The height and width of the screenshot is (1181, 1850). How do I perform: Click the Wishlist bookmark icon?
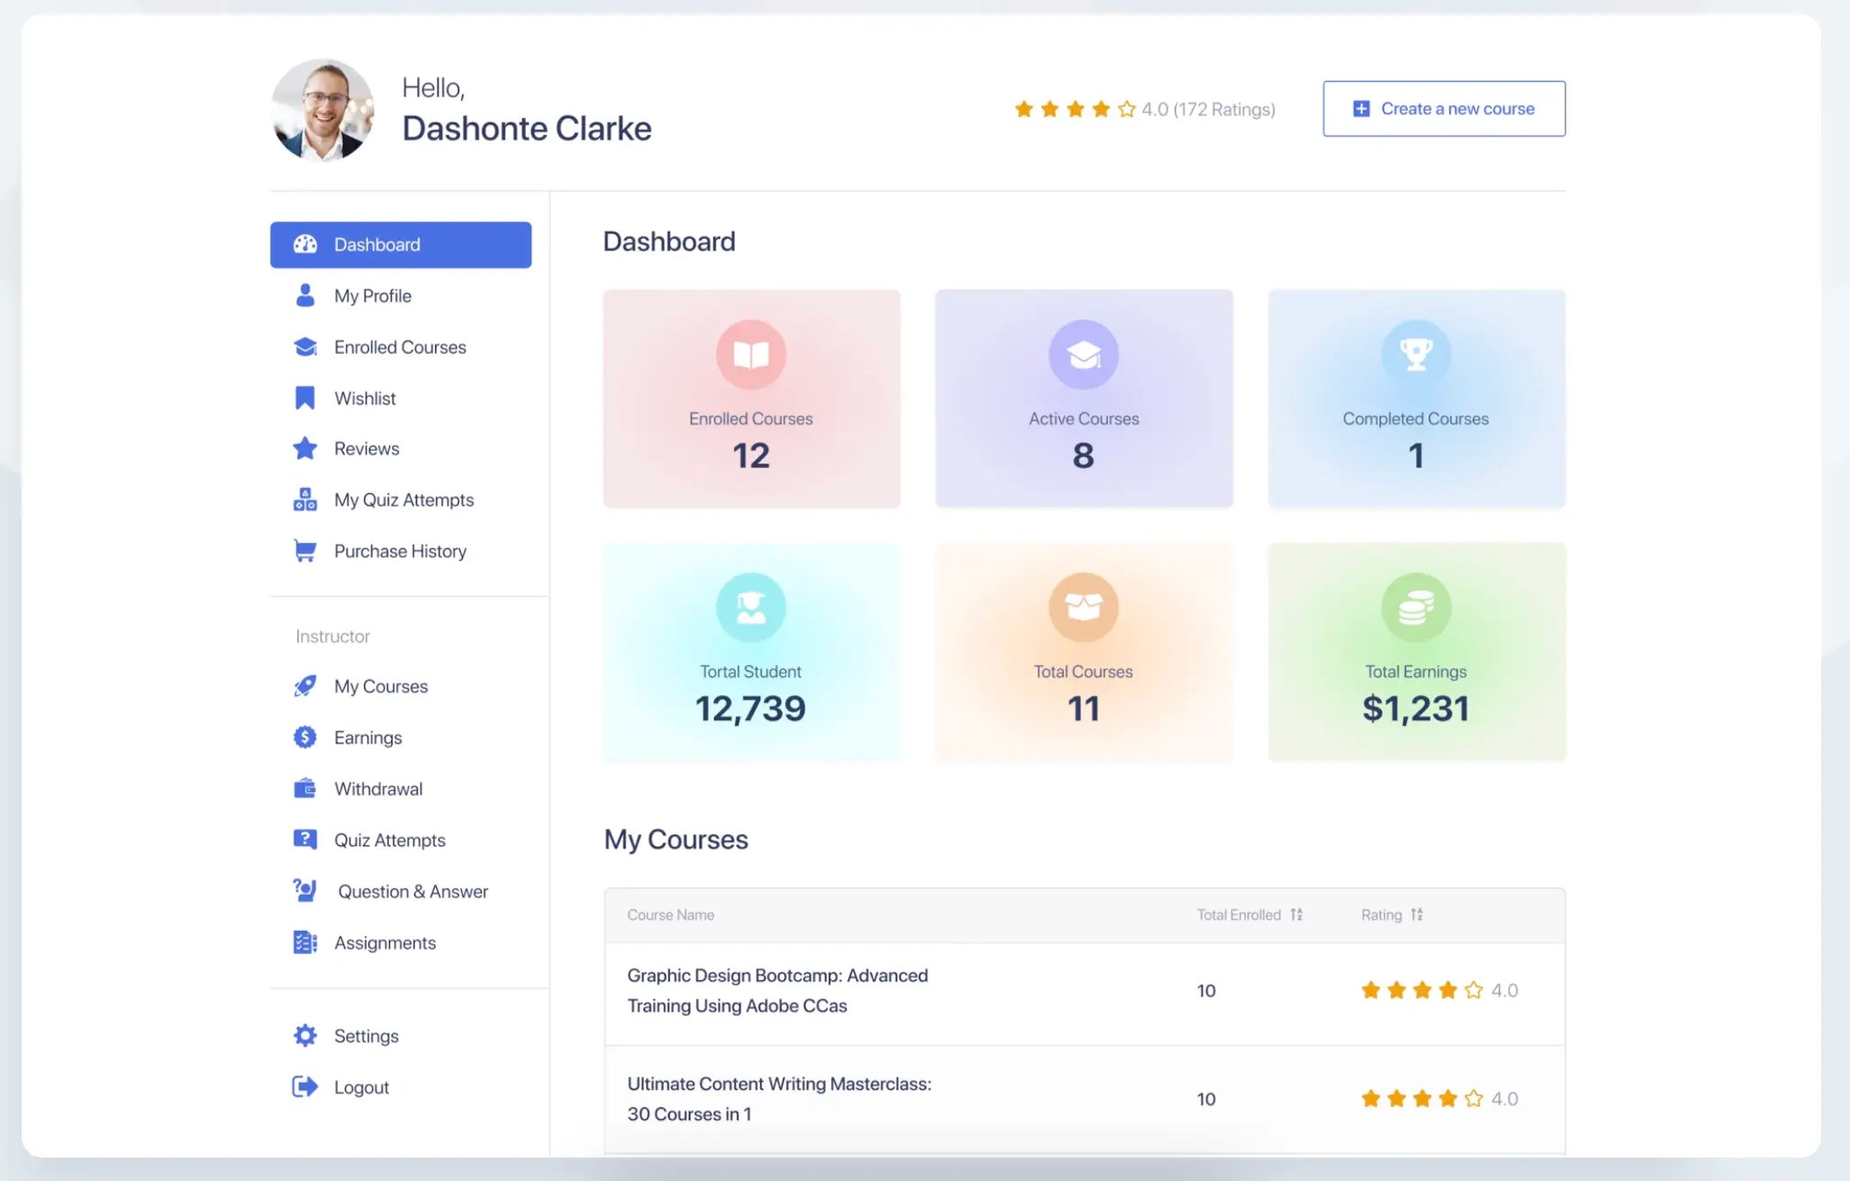tap(305, 398)
